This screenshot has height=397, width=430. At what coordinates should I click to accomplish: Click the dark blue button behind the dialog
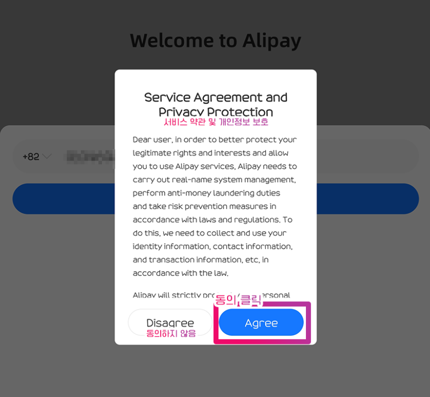pos(216,199)
